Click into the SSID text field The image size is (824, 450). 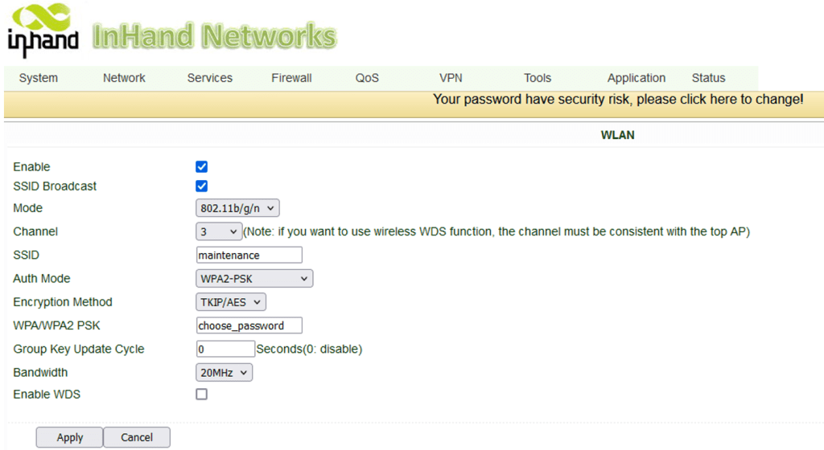point(249,255)
